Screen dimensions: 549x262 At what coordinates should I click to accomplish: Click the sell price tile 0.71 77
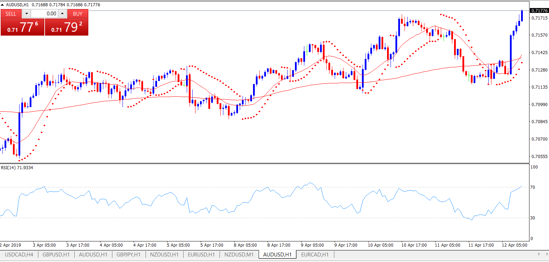pyautogui.click(x=23, y=27)
